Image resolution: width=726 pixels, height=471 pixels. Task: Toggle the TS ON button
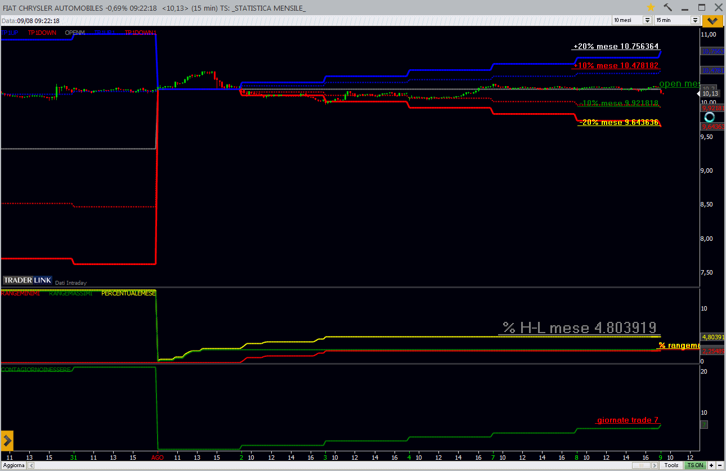[x=695, y=465]
